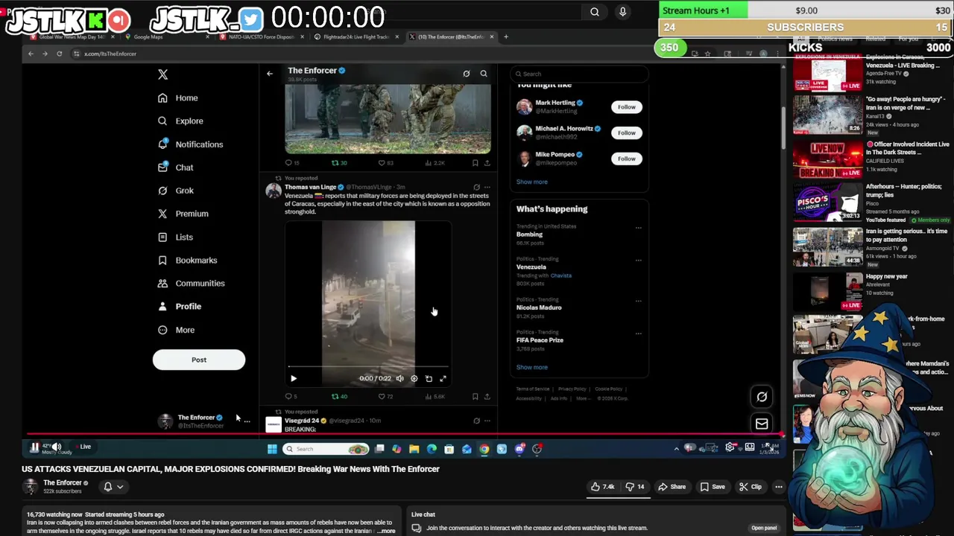Open the live chat panel
954x536 pixels.
[x=764, y=528]
